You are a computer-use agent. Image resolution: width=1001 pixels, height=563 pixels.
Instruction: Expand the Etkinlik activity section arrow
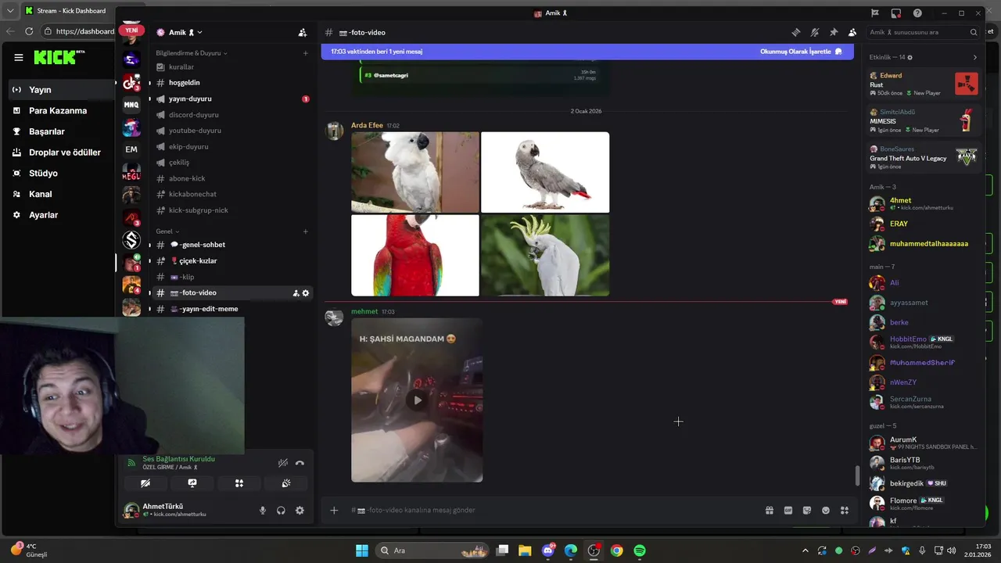[974, 57]
